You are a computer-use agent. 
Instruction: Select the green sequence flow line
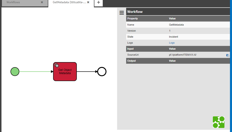point(35,72)
